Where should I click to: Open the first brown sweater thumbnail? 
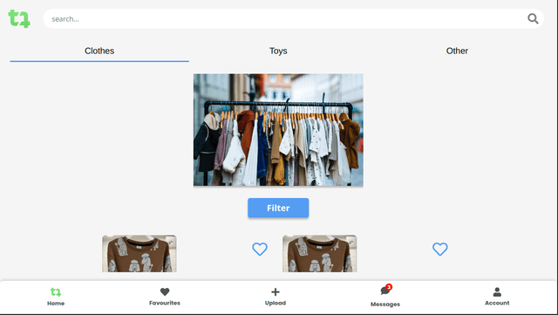coord(139,253)
